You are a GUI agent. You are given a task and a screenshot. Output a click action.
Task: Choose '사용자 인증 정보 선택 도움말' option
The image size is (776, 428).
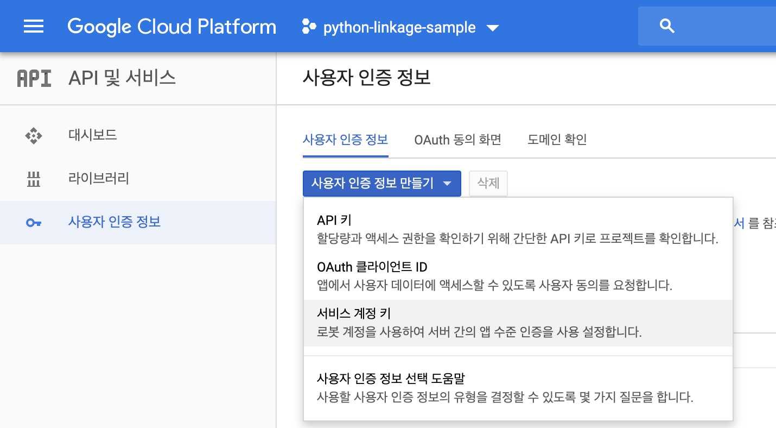[x=518, y=387]
